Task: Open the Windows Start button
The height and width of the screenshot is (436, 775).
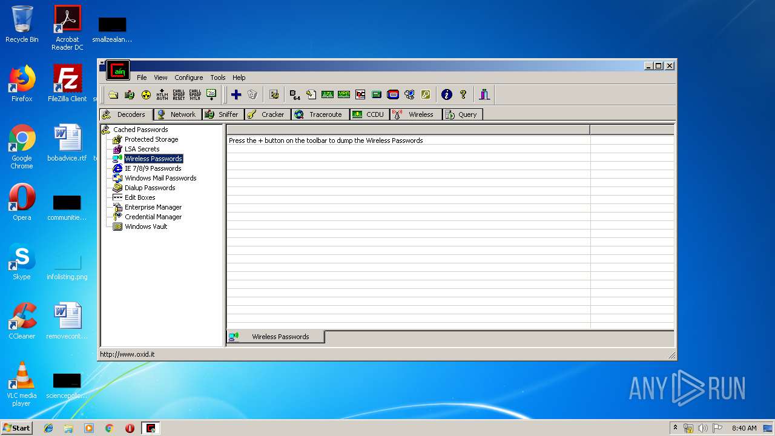Action: coord(16,428)
